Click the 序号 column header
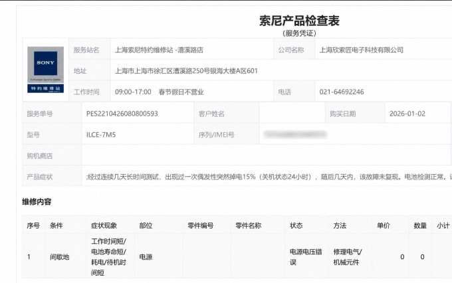This screenshot has width=452, height=283. pos(33,225)
